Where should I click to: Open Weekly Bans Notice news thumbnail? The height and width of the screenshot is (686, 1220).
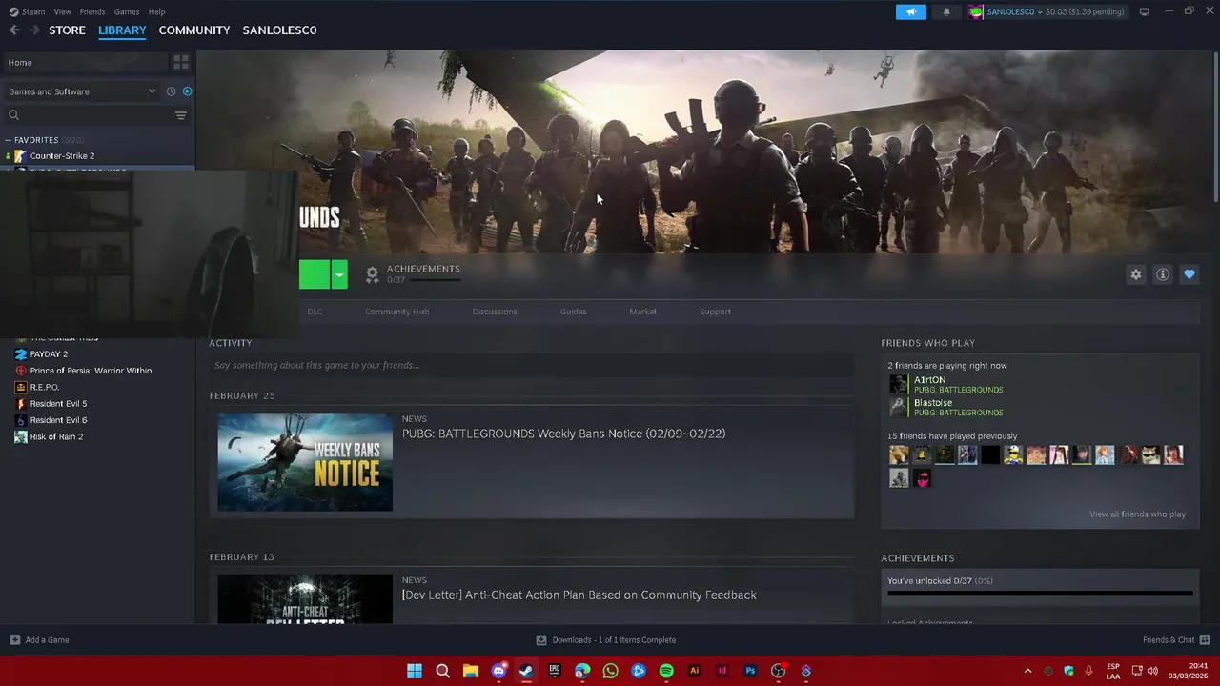pos(305,462)
